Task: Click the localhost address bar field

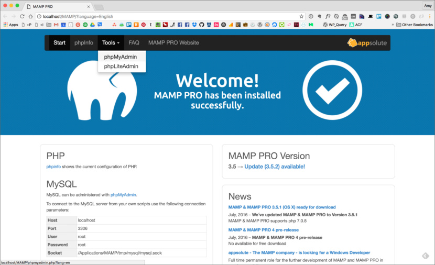Action: (x=169, y=16)
